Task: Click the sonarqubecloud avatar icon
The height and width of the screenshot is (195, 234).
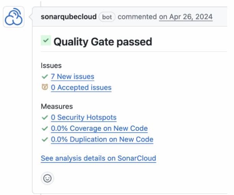Action: click(x=14, y=17)
